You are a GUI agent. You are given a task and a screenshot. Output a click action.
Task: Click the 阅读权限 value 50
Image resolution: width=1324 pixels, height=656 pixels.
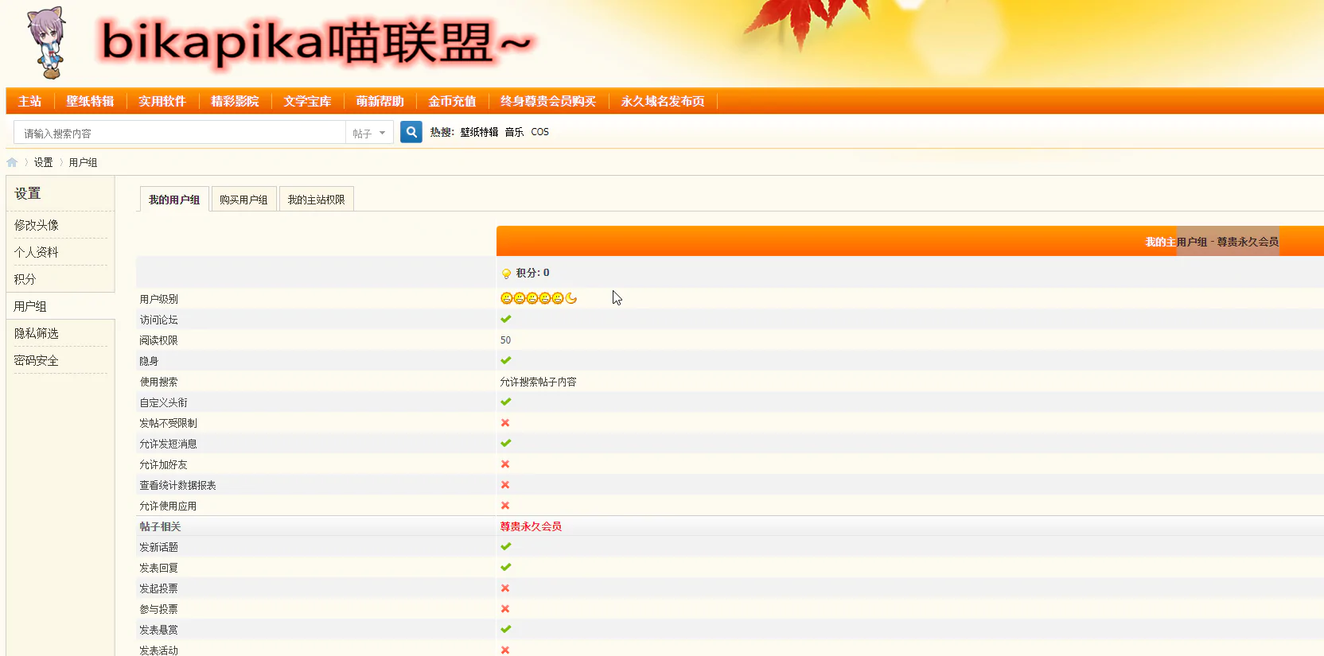point(506,340)
